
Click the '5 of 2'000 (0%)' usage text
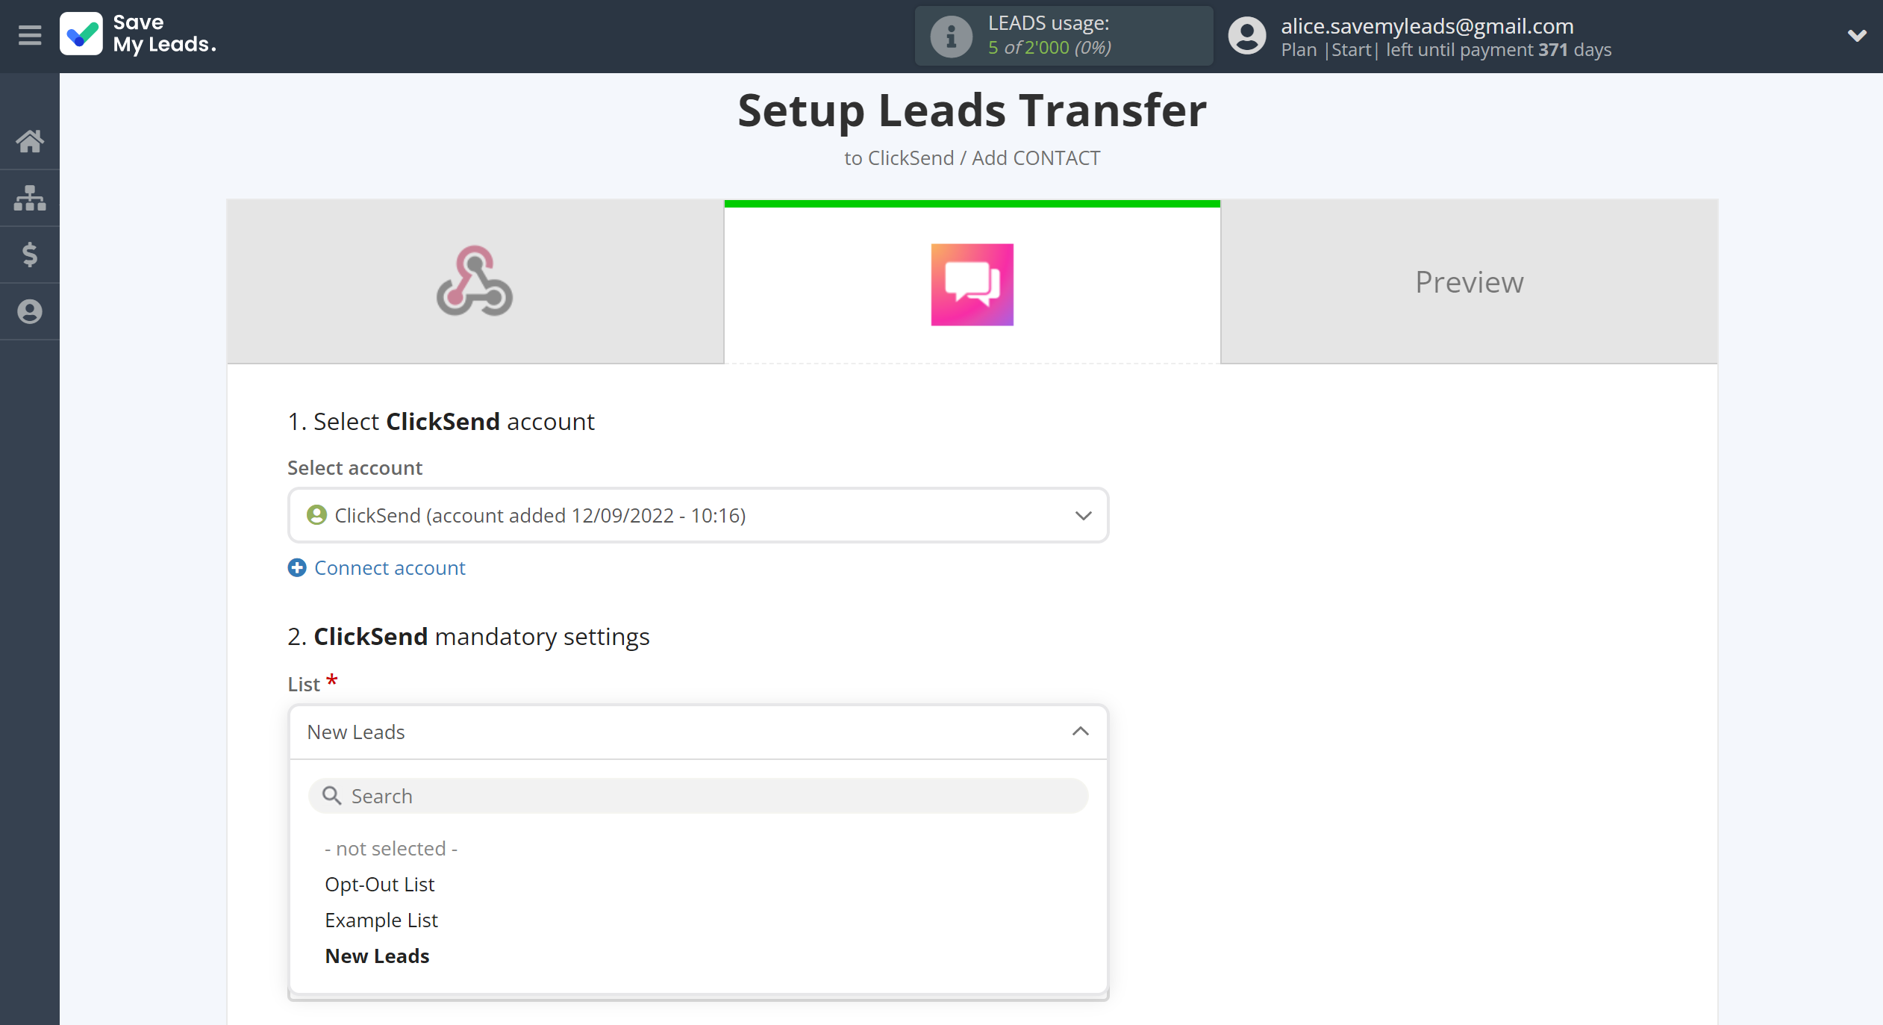point(1049,47)
